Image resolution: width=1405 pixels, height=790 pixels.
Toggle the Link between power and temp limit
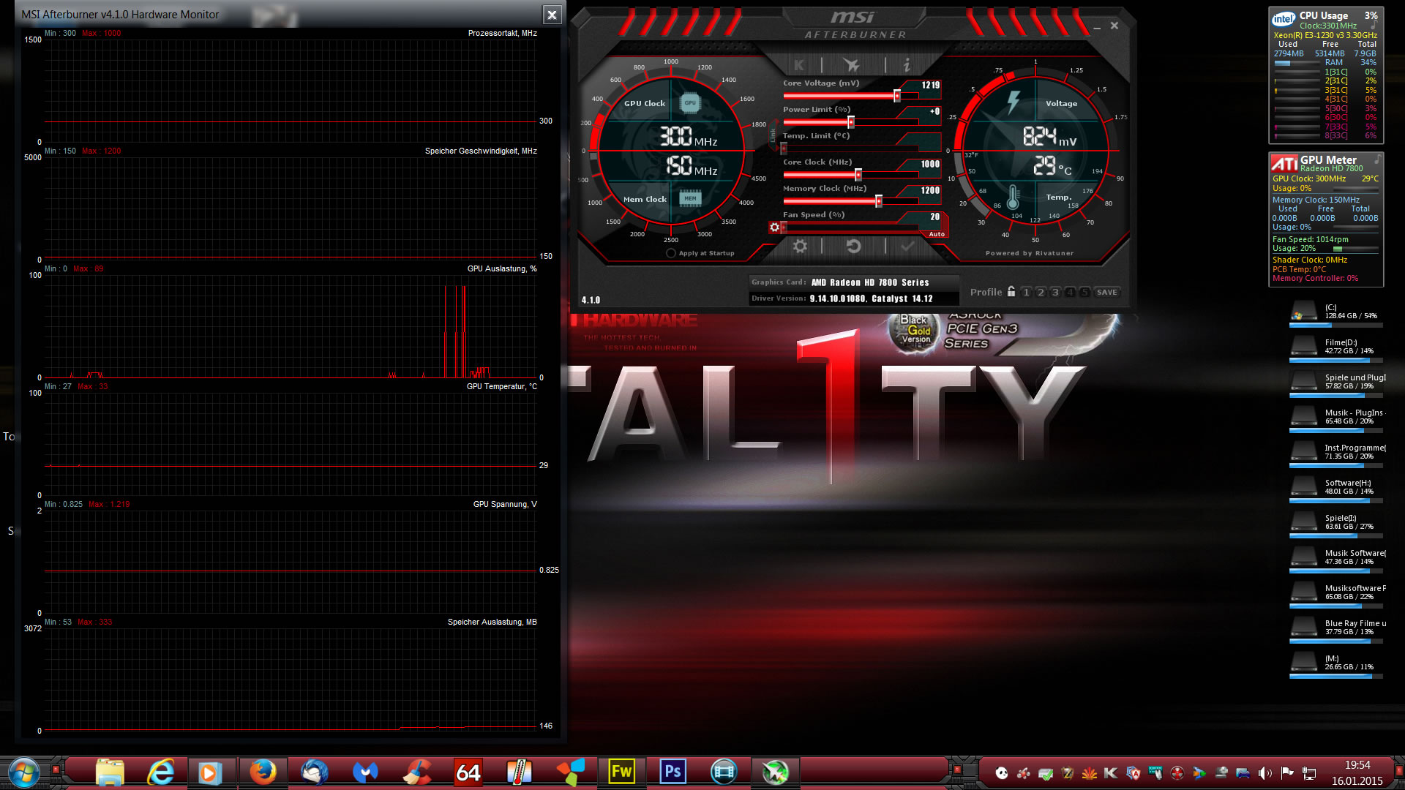[773, 135]
